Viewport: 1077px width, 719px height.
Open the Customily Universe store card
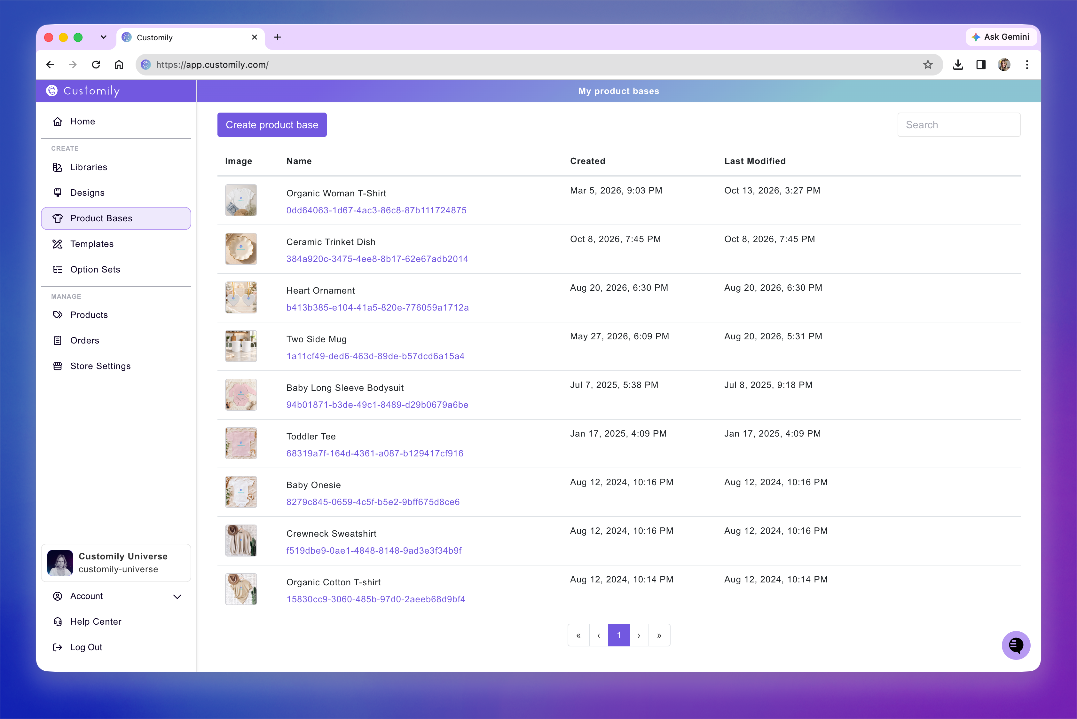[x=116, y=563]
